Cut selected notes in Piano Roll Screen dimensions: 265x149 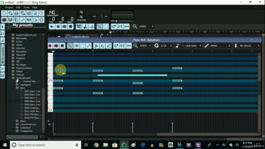click(x=96, y=46)
